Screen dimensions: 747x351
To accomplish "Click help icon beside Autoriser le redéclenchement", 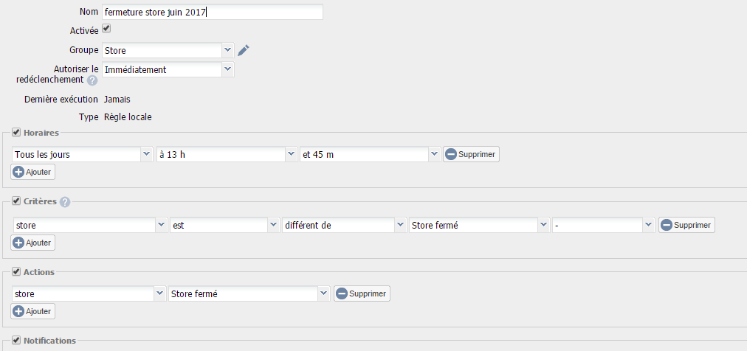I will tap(92, 80).
